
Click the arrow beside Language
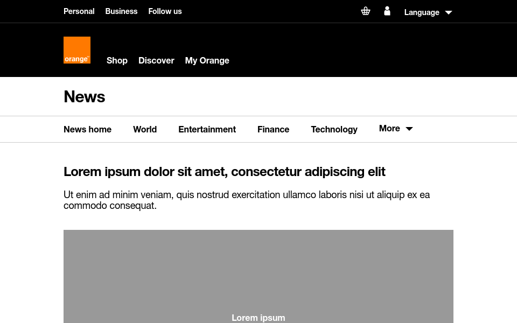[x=449, y=12]
